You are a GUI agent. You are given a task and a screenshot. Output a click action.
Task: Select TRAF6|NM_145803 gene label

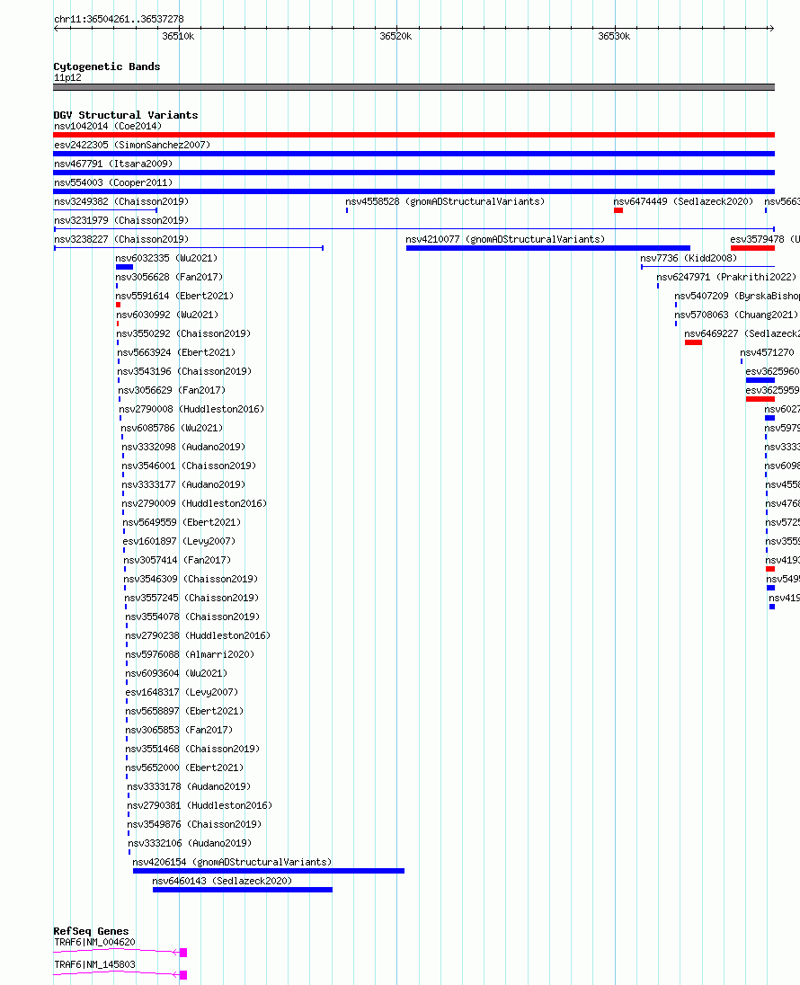click(95, 964)
